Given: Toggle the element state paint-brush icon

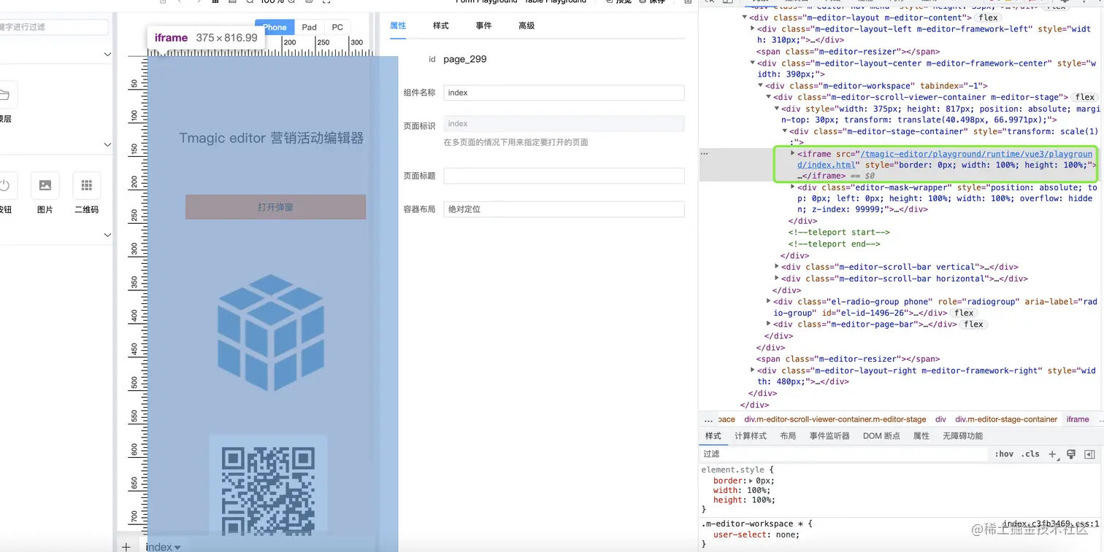Looking at the screenshot, I should pyautogui.click(x=1071, y=454).
